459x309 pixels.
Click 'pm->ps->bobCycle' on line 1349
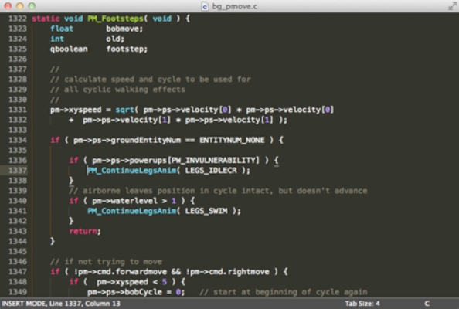pos(124,292)
